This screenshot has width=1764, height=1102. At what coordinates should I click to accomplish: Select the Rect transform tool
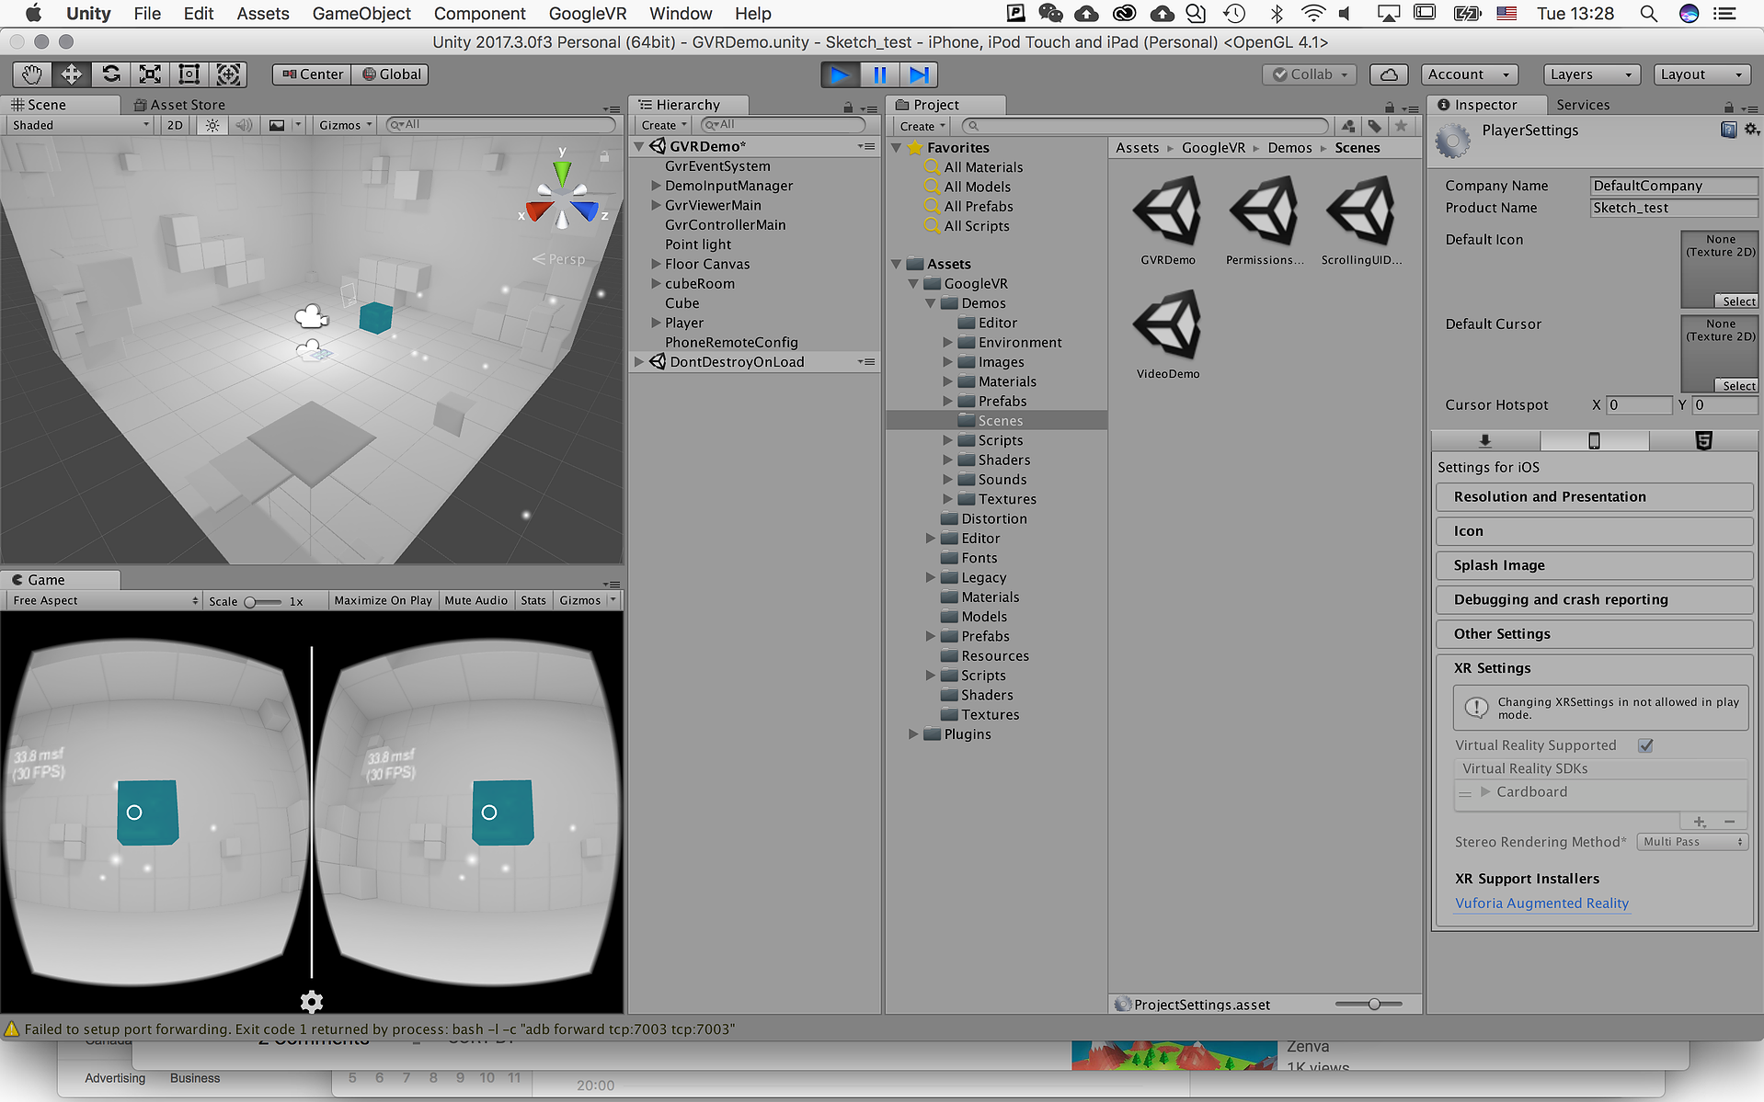(x=189, y=74)
